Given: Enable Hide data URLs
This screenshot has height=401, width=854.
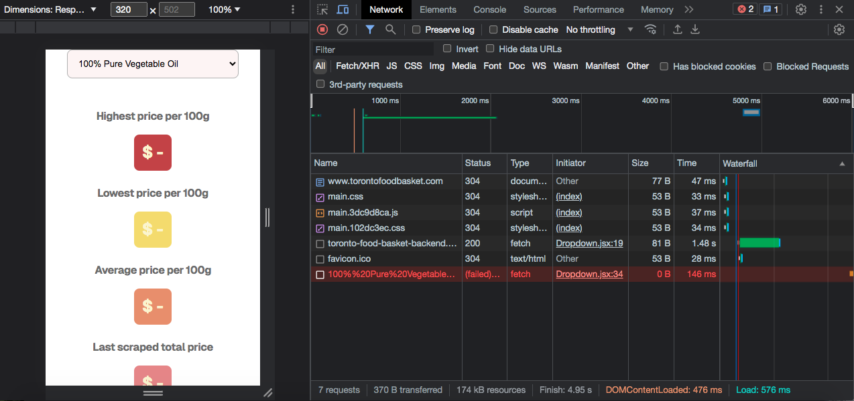Looking at the screenshot, I should coord(489,49).
